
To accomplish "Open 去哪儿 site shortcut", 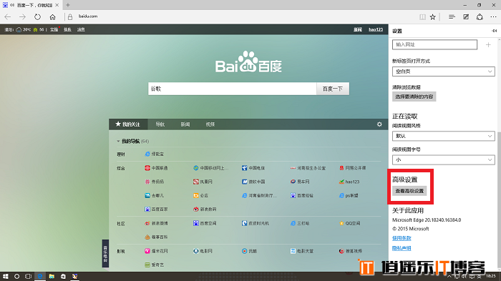I will click(155, 195).
